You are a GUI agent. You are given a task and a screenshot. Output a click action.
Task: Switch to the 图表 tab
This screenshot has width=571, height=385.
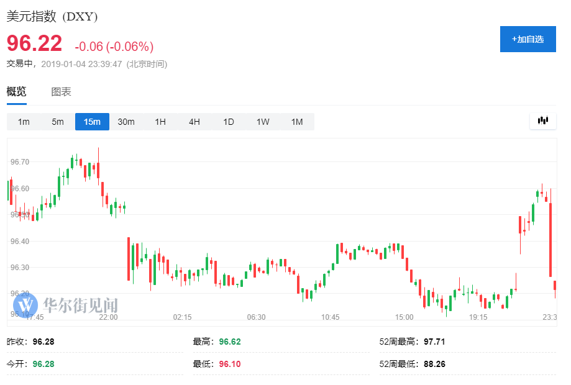[x=61, y=92]
